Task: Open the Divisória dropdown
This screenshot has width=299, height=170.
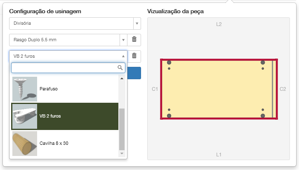Action: click(x=137, y=24)
